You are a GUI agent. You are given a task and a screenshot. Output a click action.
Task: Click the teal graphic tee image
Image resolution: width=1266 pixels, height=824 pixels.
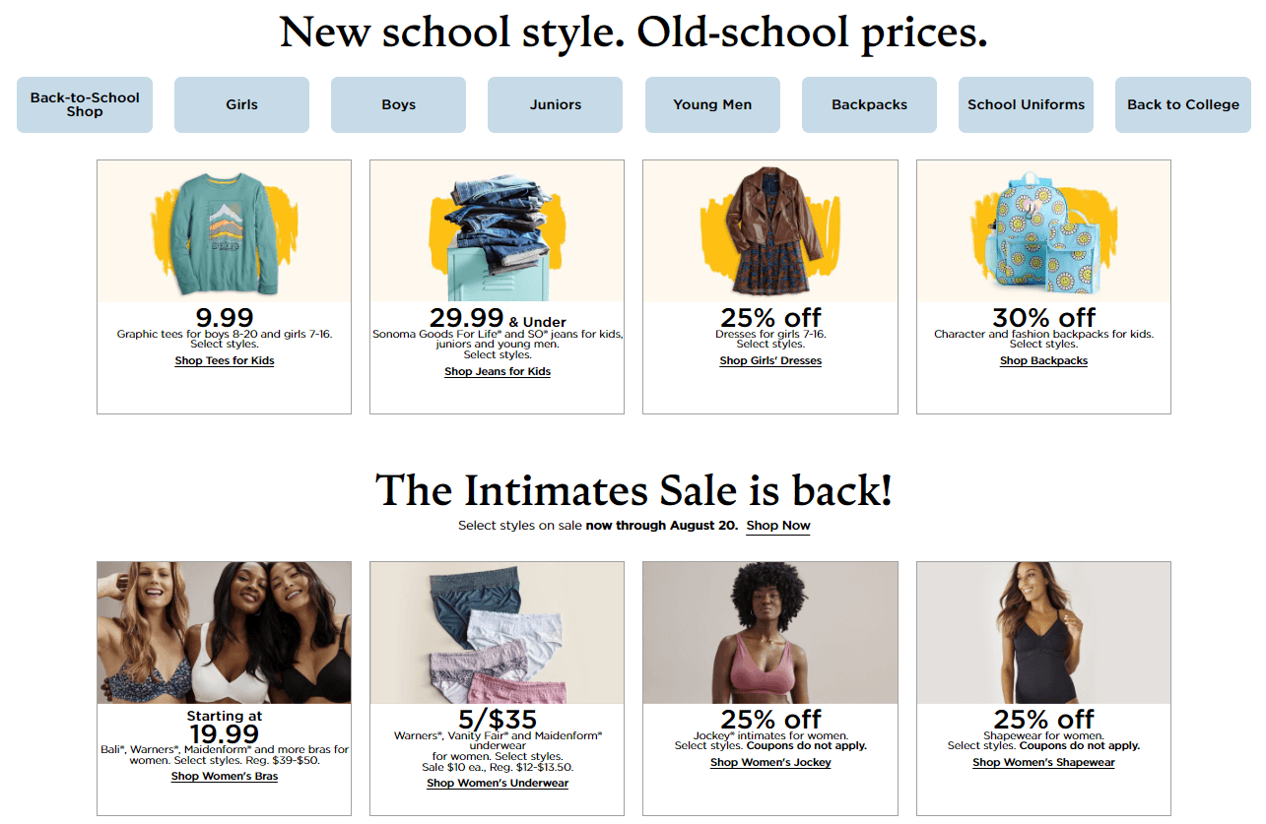pos(225,231)
